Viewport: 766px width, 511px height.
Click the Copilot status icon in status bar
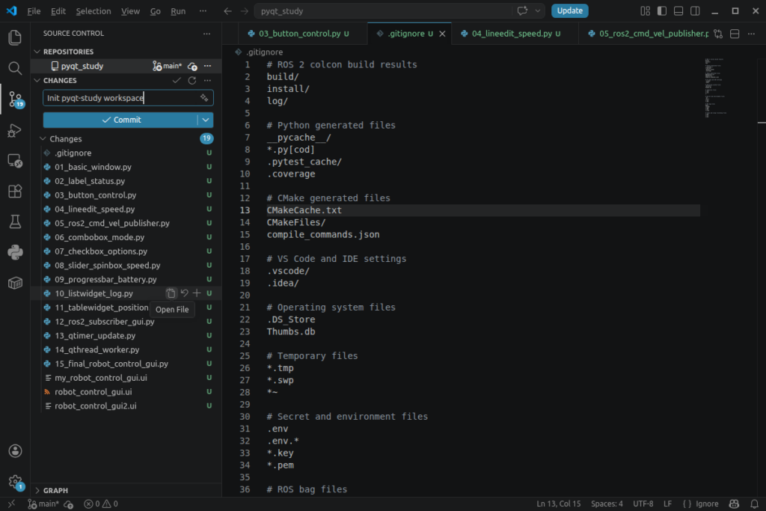point(734,504)
